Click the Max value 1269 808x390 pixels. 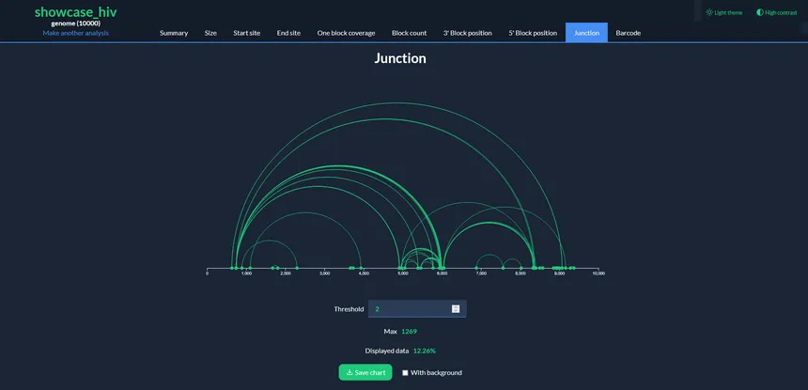coord(409,332)
